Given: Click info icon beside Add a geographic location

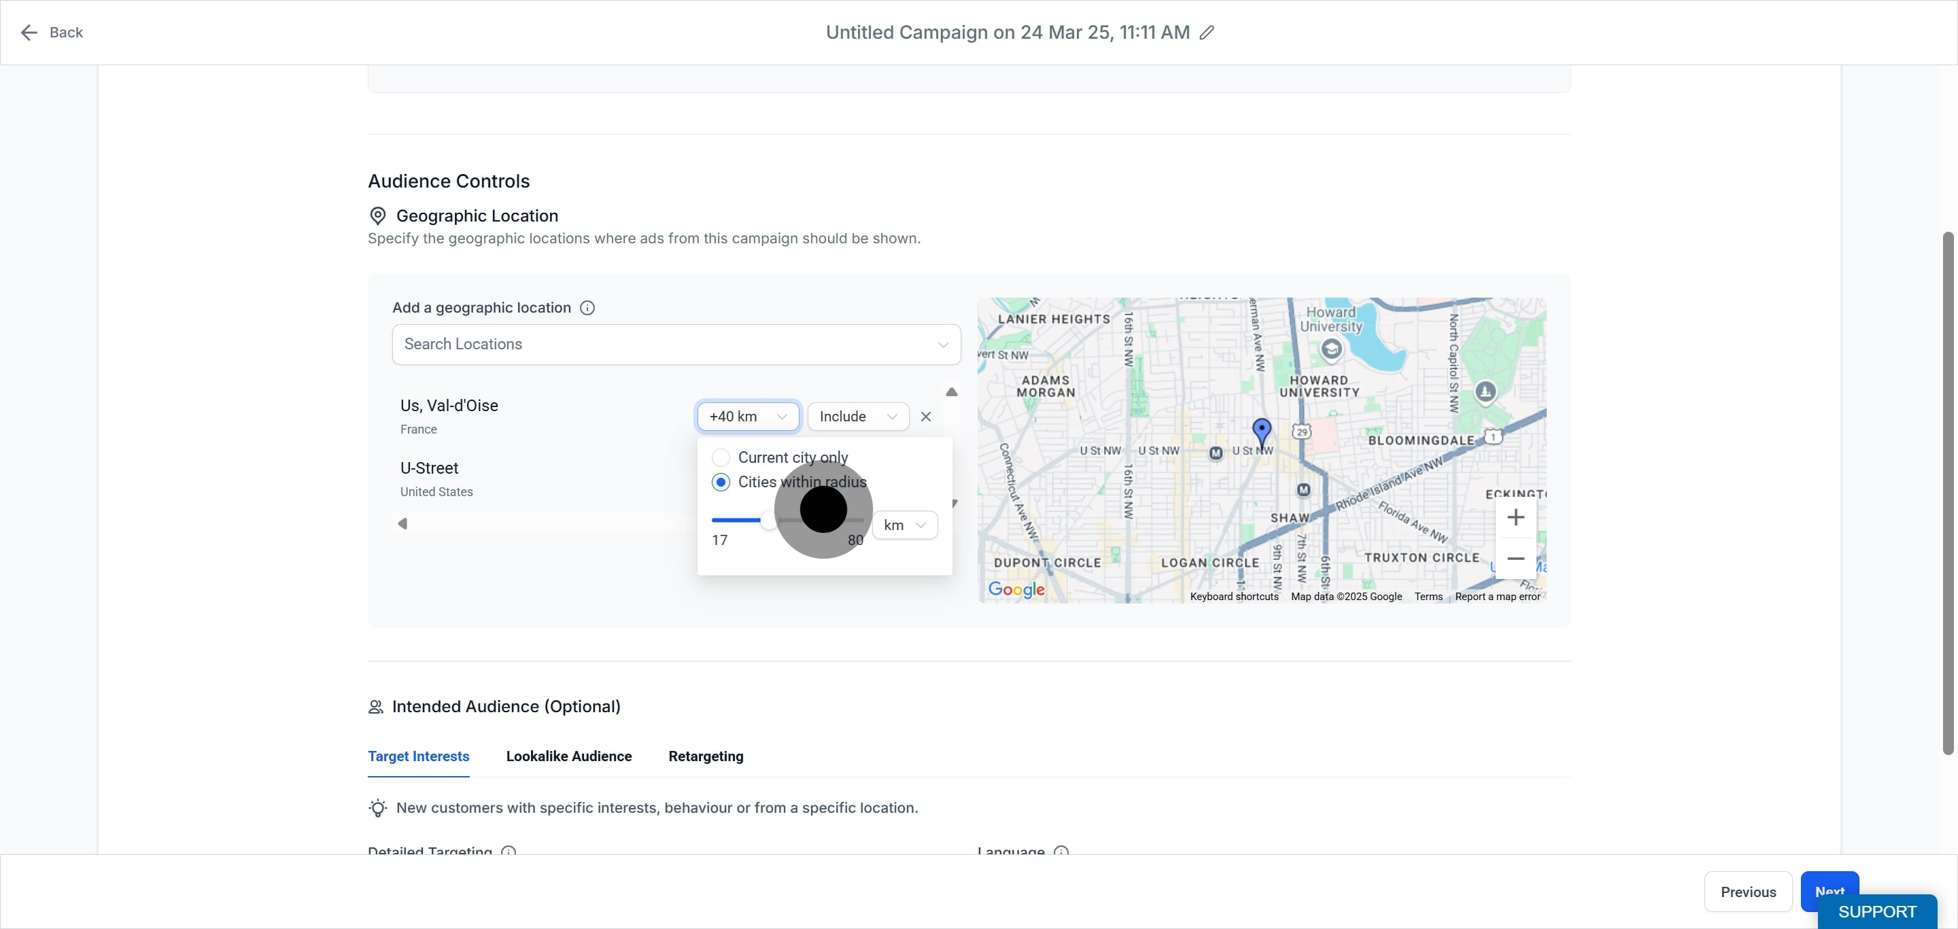Looking at the screenshot, I should pos(587,308).
